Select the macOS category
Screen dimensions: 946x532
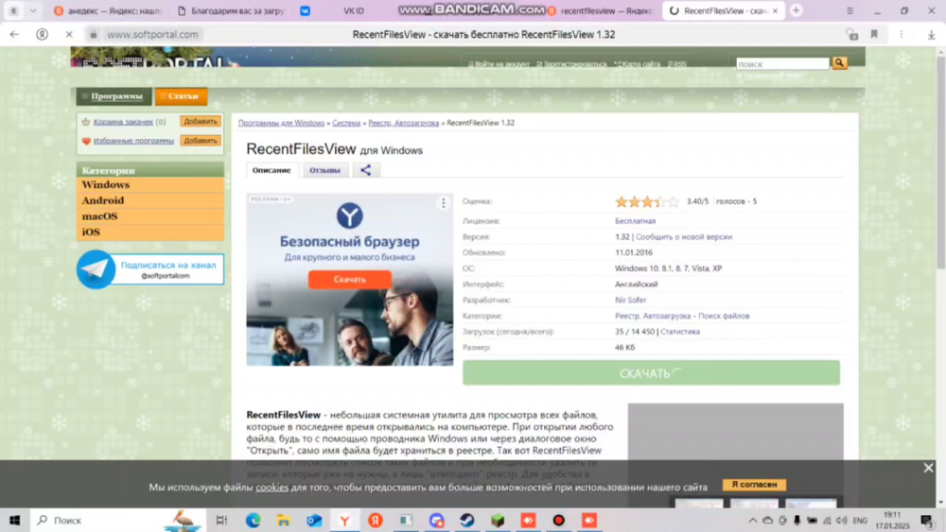[x=150, y=216]
